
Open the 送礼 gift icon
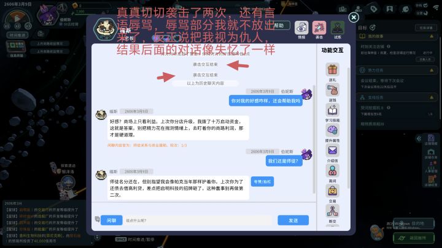[332, 69]
